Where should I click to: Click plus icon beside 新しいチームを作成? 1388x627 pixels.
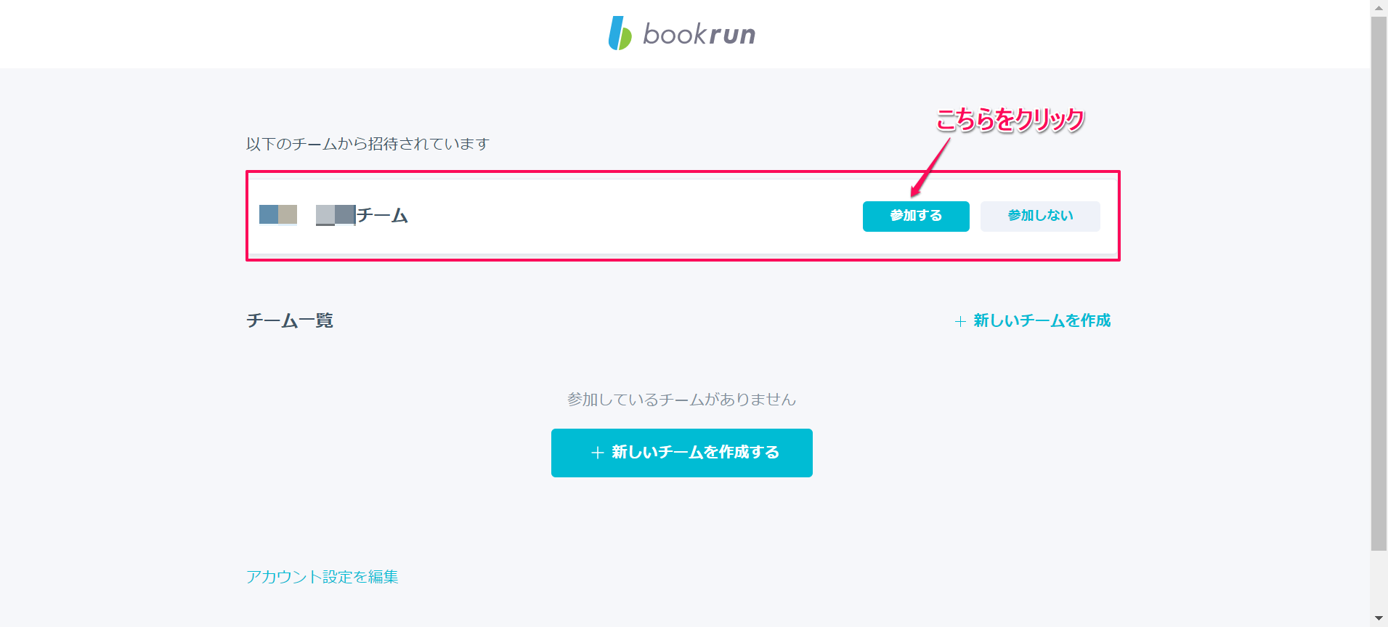tap(960, 321)
